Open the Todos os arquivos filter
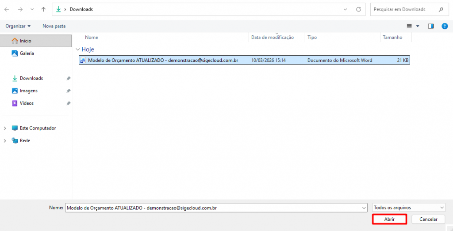Image resolution: width=453 pixels, height=231 pixels. [x=408, y=208]
